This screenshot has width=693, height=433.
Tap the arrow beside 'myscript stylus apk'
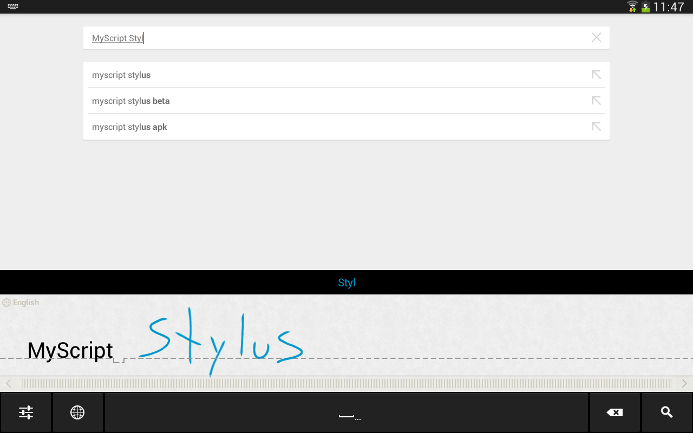pos(596,126)
